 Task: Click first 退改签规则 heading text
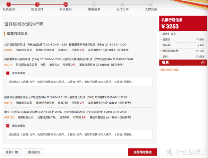click(19, 73)
